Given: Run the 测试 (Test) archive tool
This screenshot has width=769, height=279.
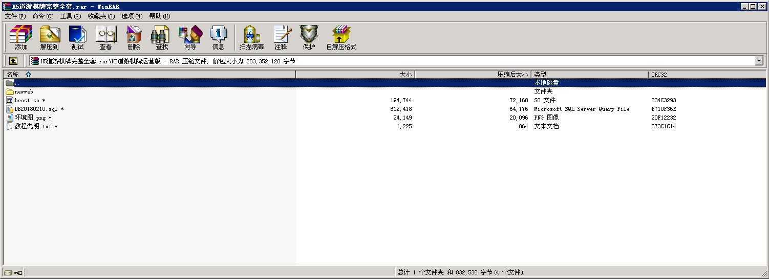Looking at the screenshot, I should (x=77, y=38).
